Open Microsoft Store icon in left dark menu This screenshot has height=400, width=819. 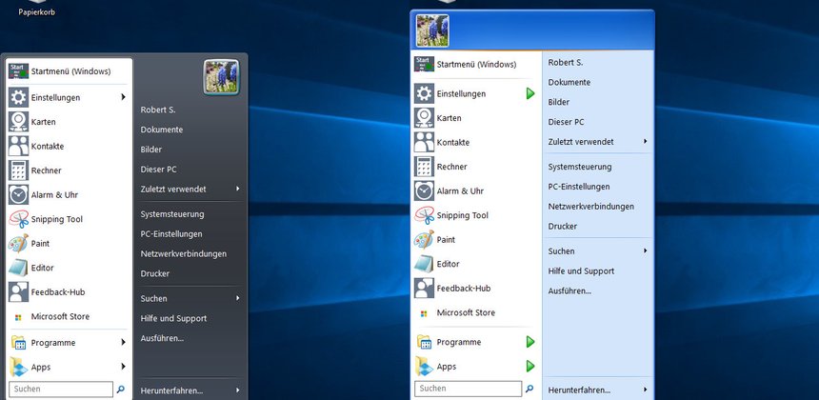(x=18, y=317)
